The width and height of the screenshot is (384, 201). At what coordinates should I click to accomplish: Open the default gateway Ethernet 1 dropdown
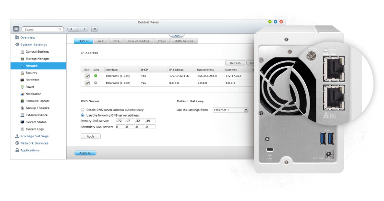230,110
